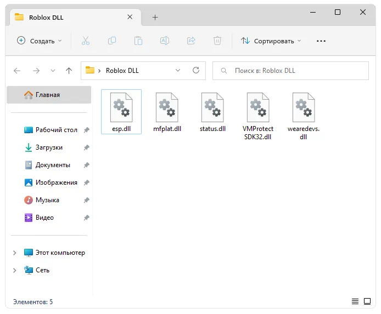Go back with the left arrow
The image size is (381, 314).
(17, 71)
